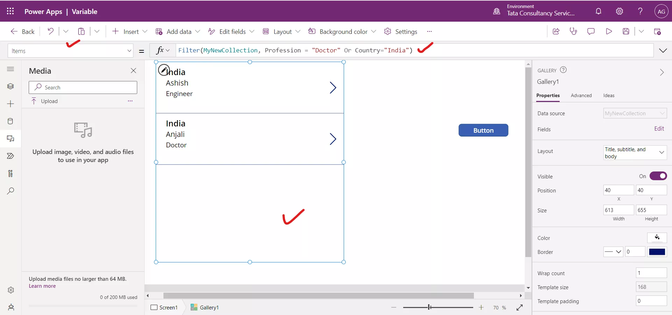Screen dimensions: 672x315
Task: Toggle undo history dropdown arrow
Action: click(66, 31)
